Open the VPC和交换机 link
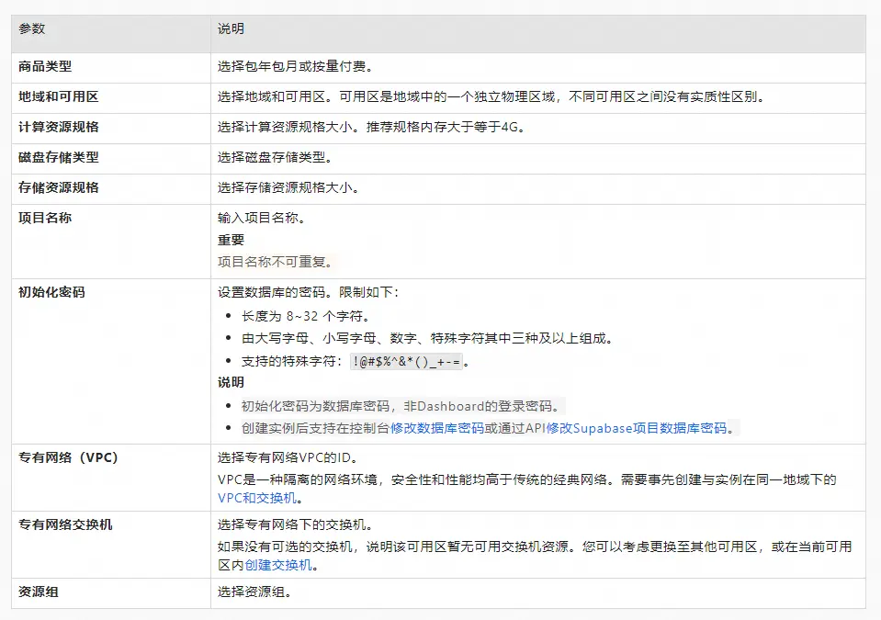The height and width of the screenshot is (620, 881). click(x=257, y=498)
